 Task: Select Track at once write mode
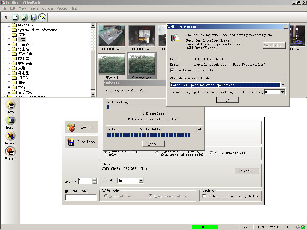[x=106, y=196]
